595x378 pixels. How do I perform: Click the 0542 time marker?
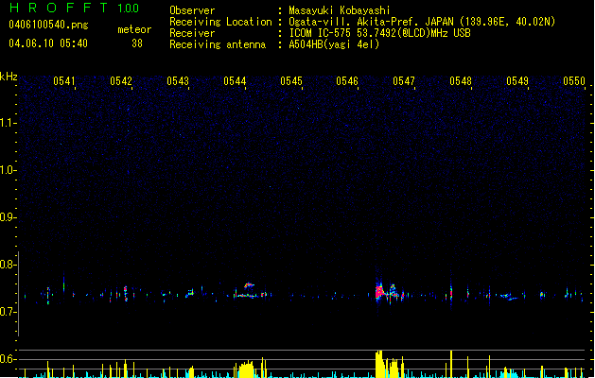pyautogui.click(x=121, y=81)
